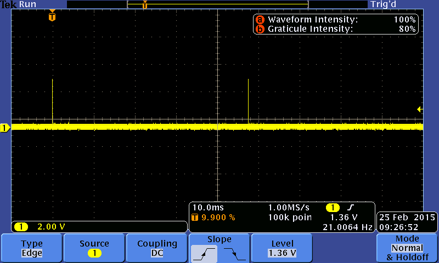Click the Tek Run acquisition status

point(19,4)
